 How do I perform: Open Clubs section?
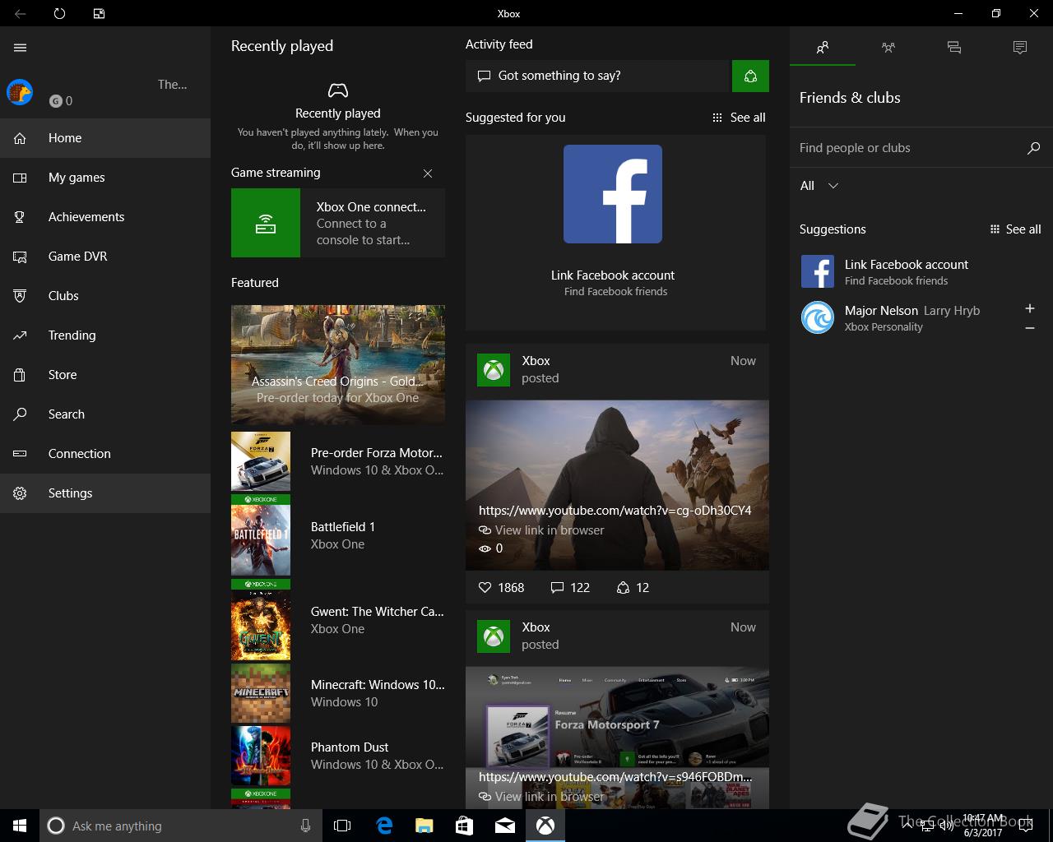105,296
